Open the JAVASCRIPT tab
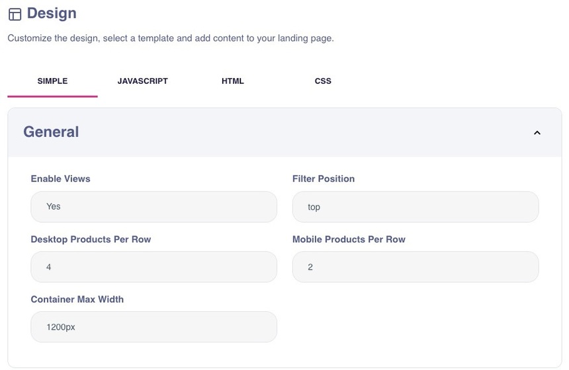This screenshot has height=370, width=569. coord(142,81)
